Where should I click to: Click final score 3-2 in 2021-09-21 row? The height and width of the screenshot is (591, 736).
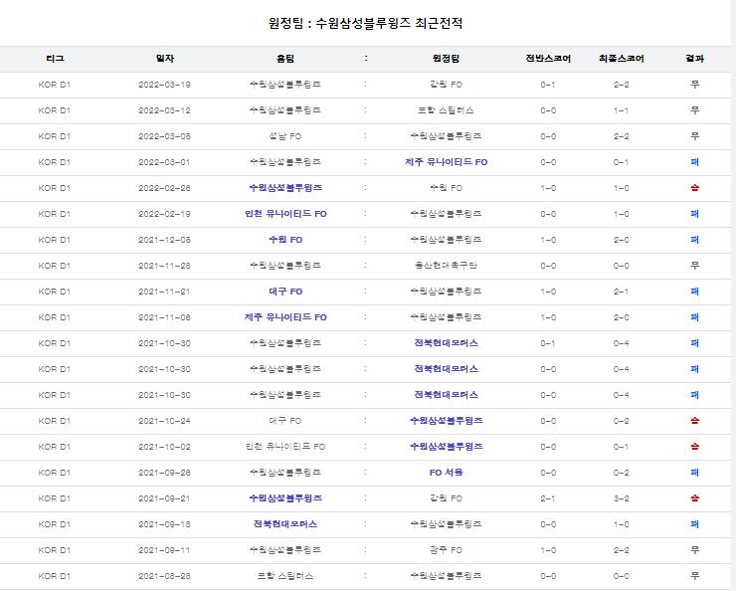621,498
